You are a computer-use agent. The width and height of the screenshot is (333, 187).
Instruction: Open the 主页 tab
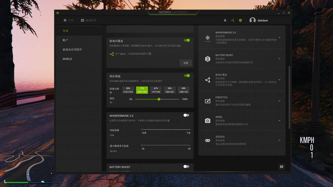68,20
